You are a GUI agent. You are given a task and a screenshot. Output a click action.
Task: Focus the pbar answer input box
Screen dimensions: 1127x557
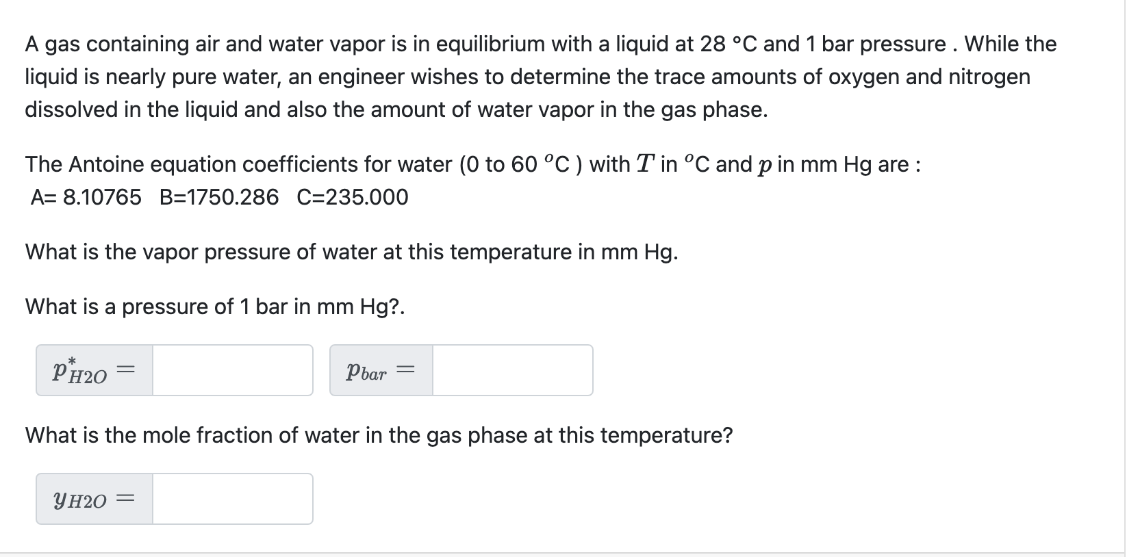coord(512,370)
